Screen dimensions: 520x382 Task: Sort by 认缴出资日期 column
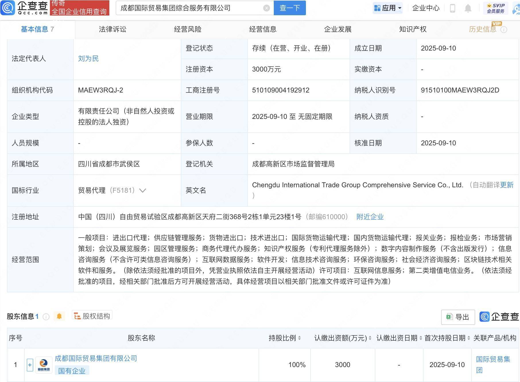coord(421,338)
